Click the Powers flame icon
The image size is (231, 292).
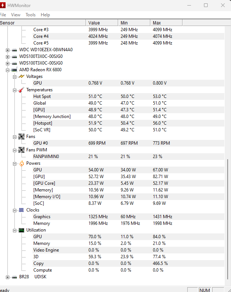pos(21,163)
